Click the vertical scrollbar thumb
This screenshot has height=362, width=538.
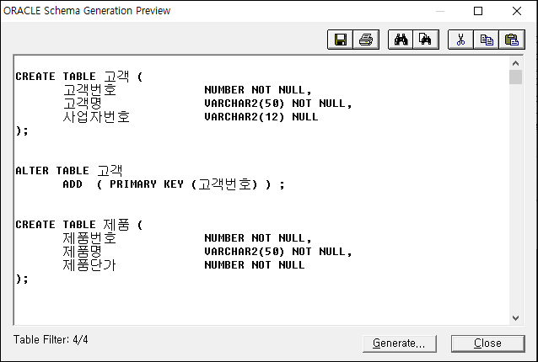pos(515,77)
